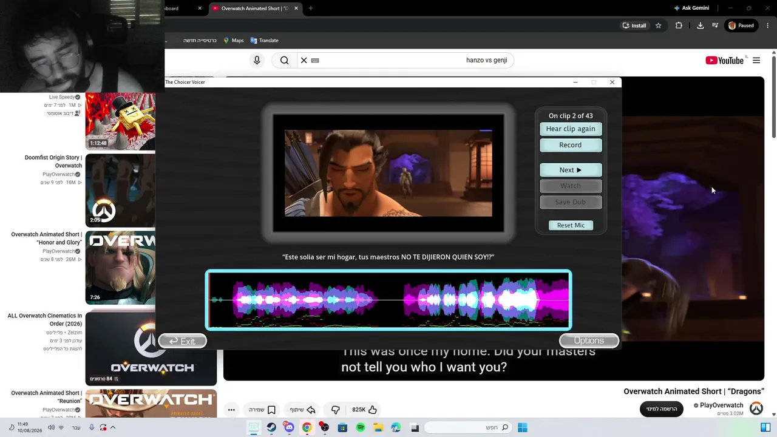
Task: Open the כרטיסייה חדשה bookmark
Action: tap(200, 41)
